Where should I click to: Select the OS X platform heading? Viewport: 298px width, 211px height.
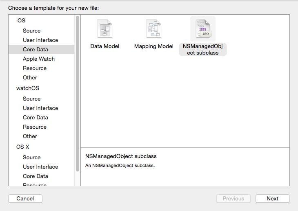coord(22,147)
